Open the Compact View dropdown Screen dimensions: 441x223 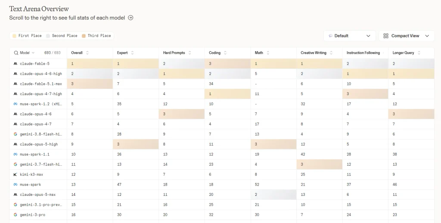click(407, 36)
